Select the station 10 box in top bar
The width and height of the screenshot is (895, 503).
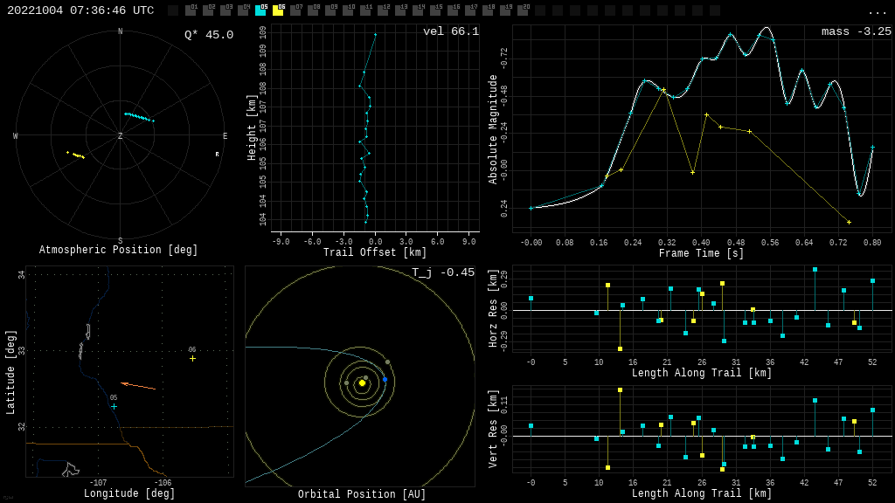coord(348,10)
